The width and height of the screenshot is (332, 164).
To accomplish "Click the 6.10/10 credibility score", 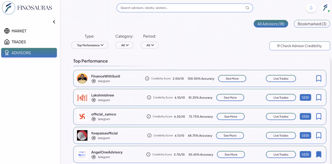I will coord(180,98).
